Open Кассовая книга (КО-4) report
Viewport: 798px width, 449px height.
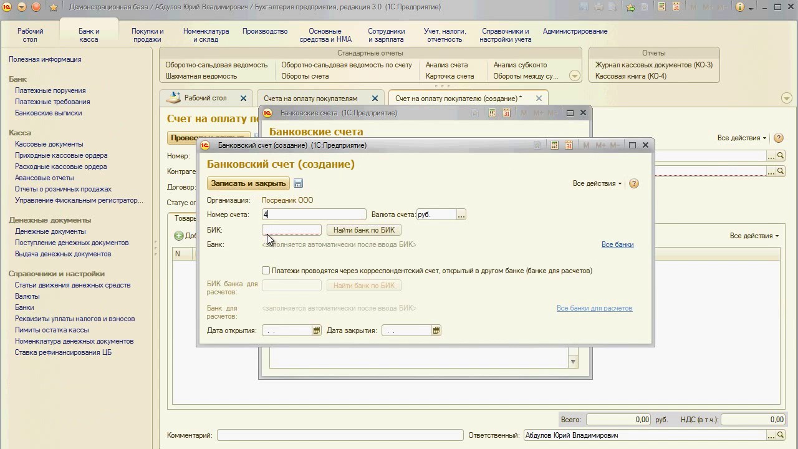(631, 76)
